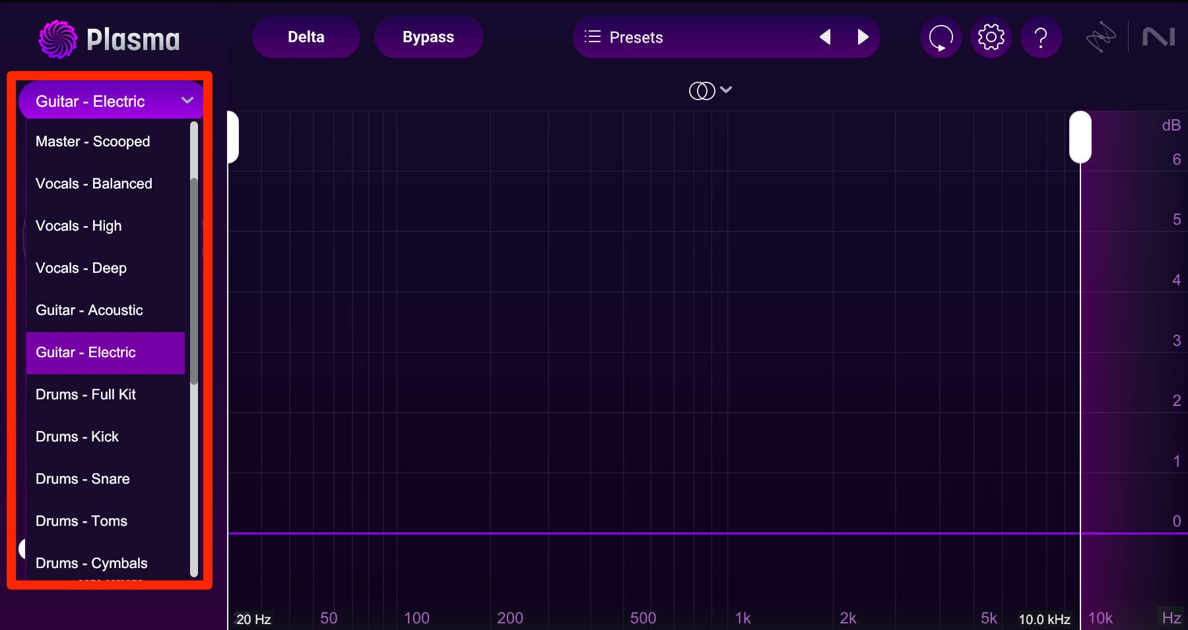Open the stereo channel mode dropdown
The width and height of the screenshot is (1188, 630).
click(x=710, y=90)
